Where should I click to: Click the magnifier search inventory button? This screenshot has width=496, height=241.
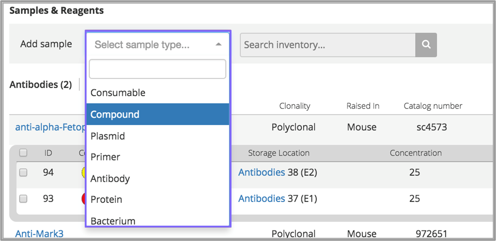point(426,45)
